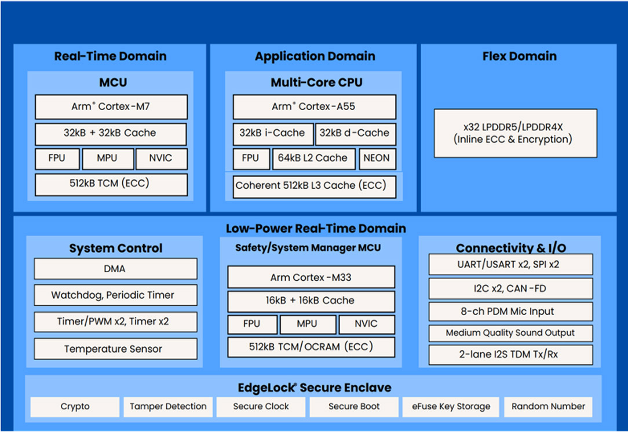Expand the Real-Time Domain section

[110, 56]
